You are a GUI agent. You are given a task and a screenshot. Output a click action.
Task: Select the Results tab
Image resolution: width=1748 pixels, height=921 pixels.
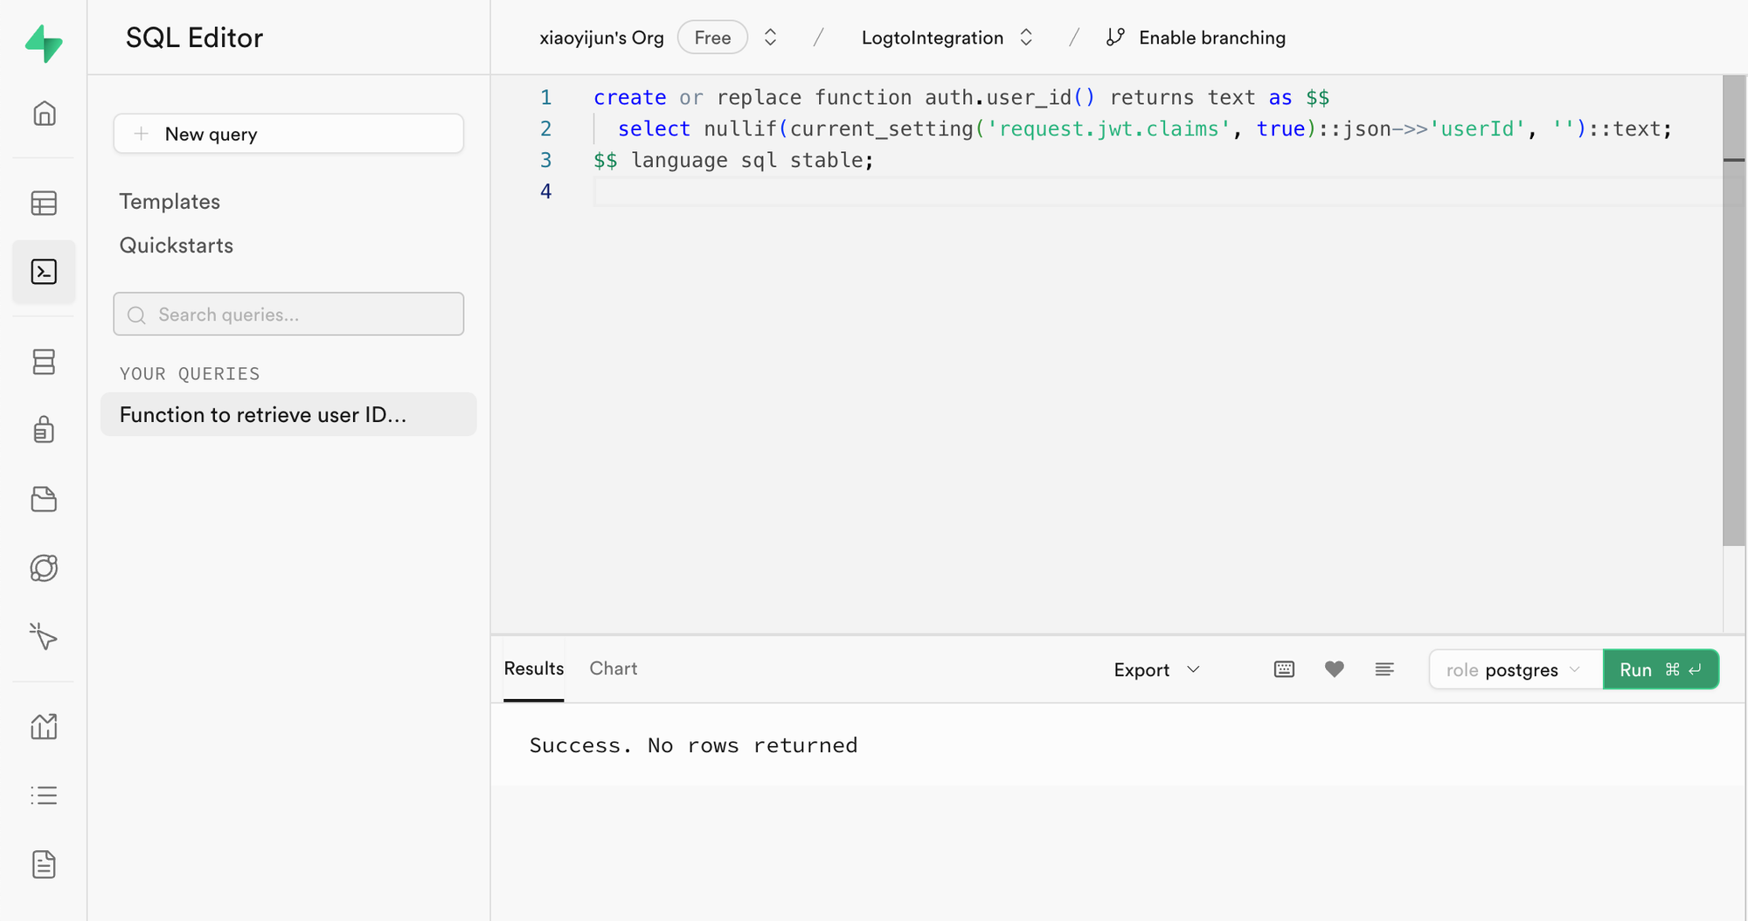[x=533, y=668]
